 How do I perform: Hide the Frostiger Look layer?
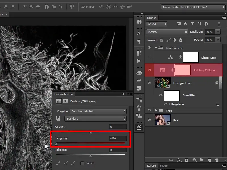click(149, 83)
